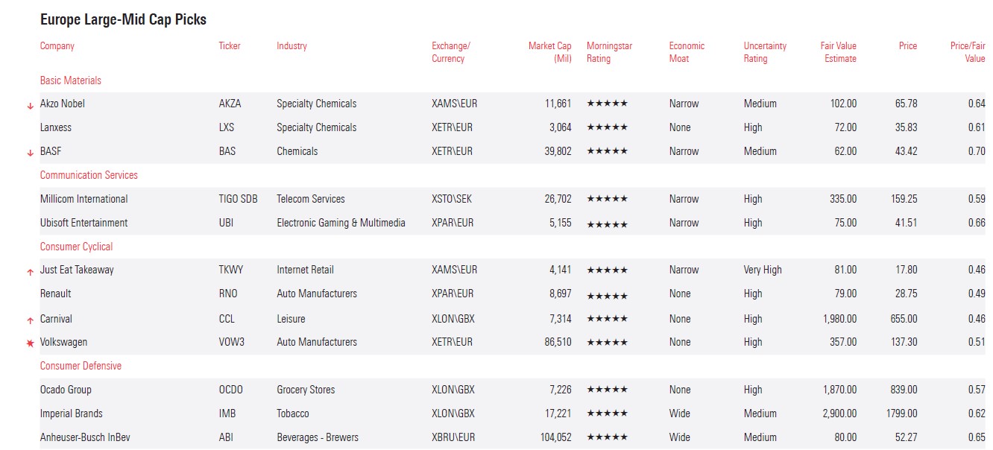
Task: Click the red star icon beside Volkswagen
Action: [x=30, y=343]
